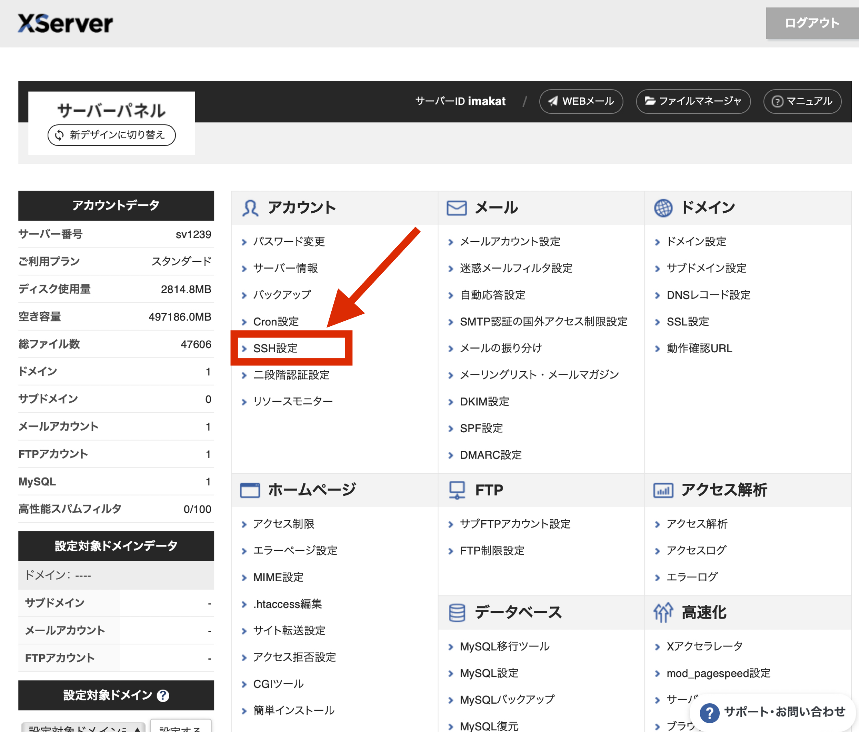This screenshot has height=732, width=859.
Task: Click the Homepage section window icon
Action: pyautogui.click(x=250, y=490)
